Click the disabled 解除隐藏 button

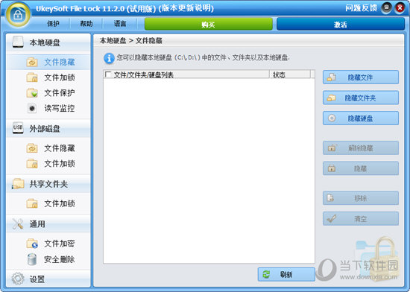[x=361, y=148]
